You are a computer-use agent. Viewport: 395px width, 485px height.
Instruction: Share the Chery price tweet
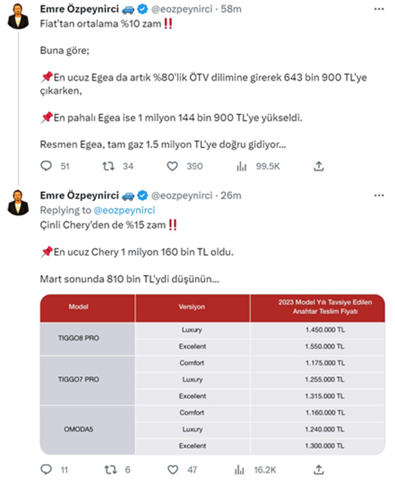pos(319,470)
